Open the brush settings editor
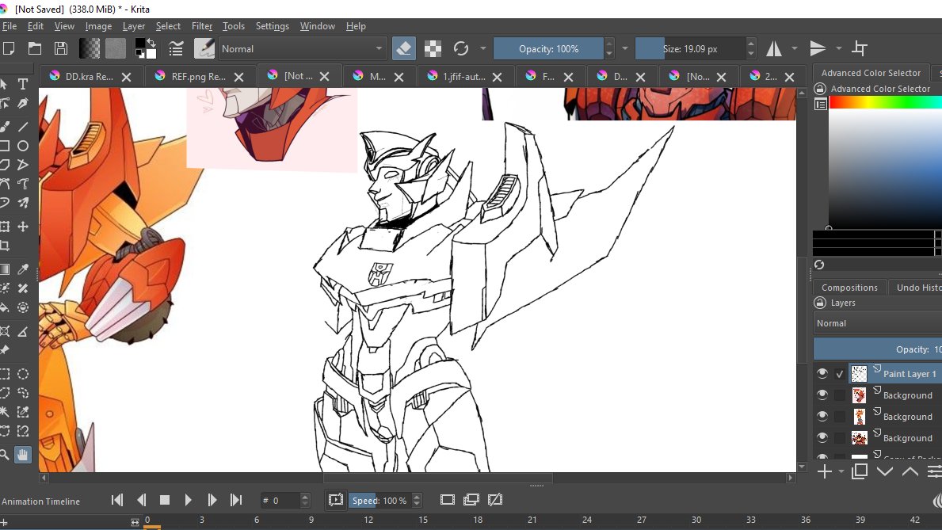Viewport: 942px width, 530px height. click(x=175, y=48)
